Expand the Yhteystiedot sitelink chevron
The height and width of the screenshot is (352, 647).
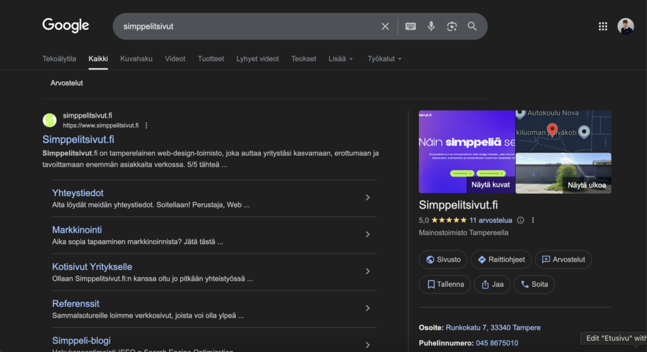pyautogui.click(x=368, y=198)
